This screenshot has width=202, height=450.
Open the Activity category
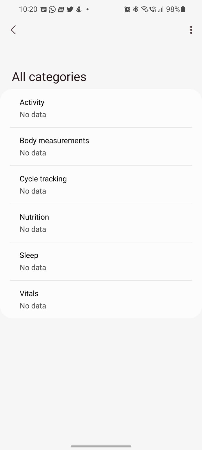(x=101, y=108)
